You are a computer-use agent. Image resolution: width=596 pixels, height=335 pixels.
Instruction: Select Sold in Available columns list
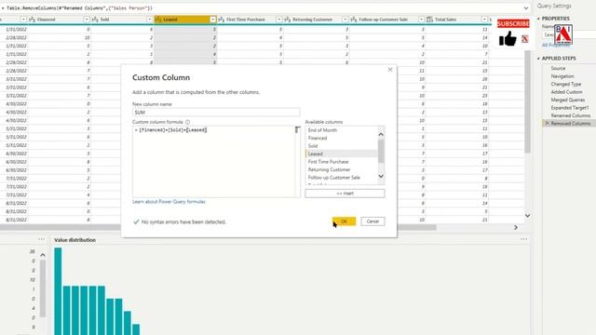coord(313,146)
